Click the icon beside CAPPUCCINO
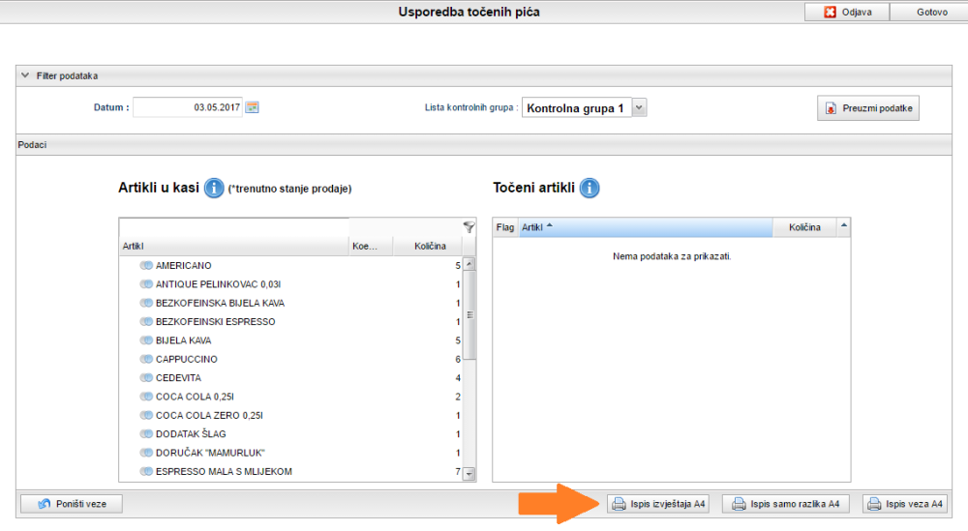 tap(146, 359)
